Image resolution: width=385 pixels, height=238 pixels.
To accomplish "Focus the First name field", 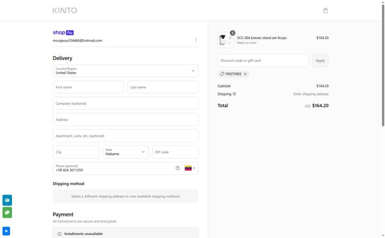I will [88, 87].
